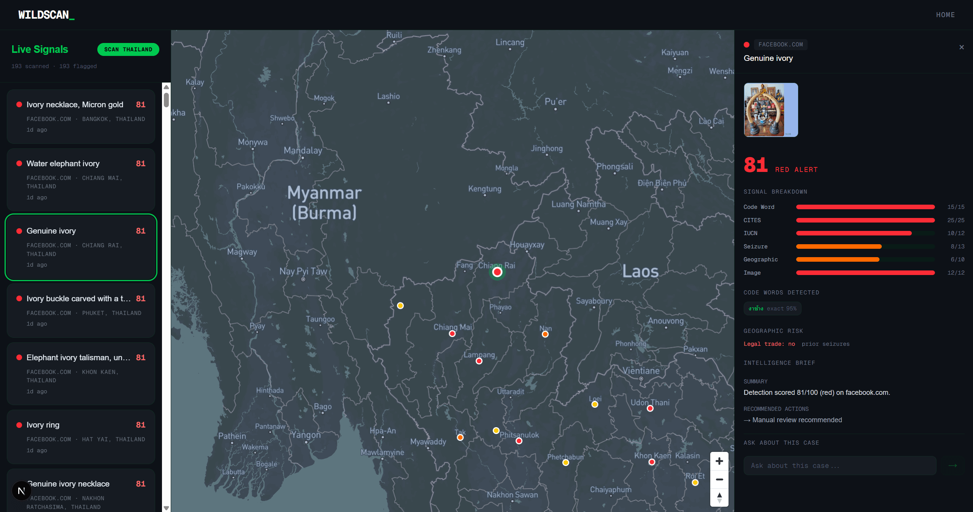Click the '193 scanned · 193 flagged' text
This screenshot has height=512, width=973.
point(54,66)
